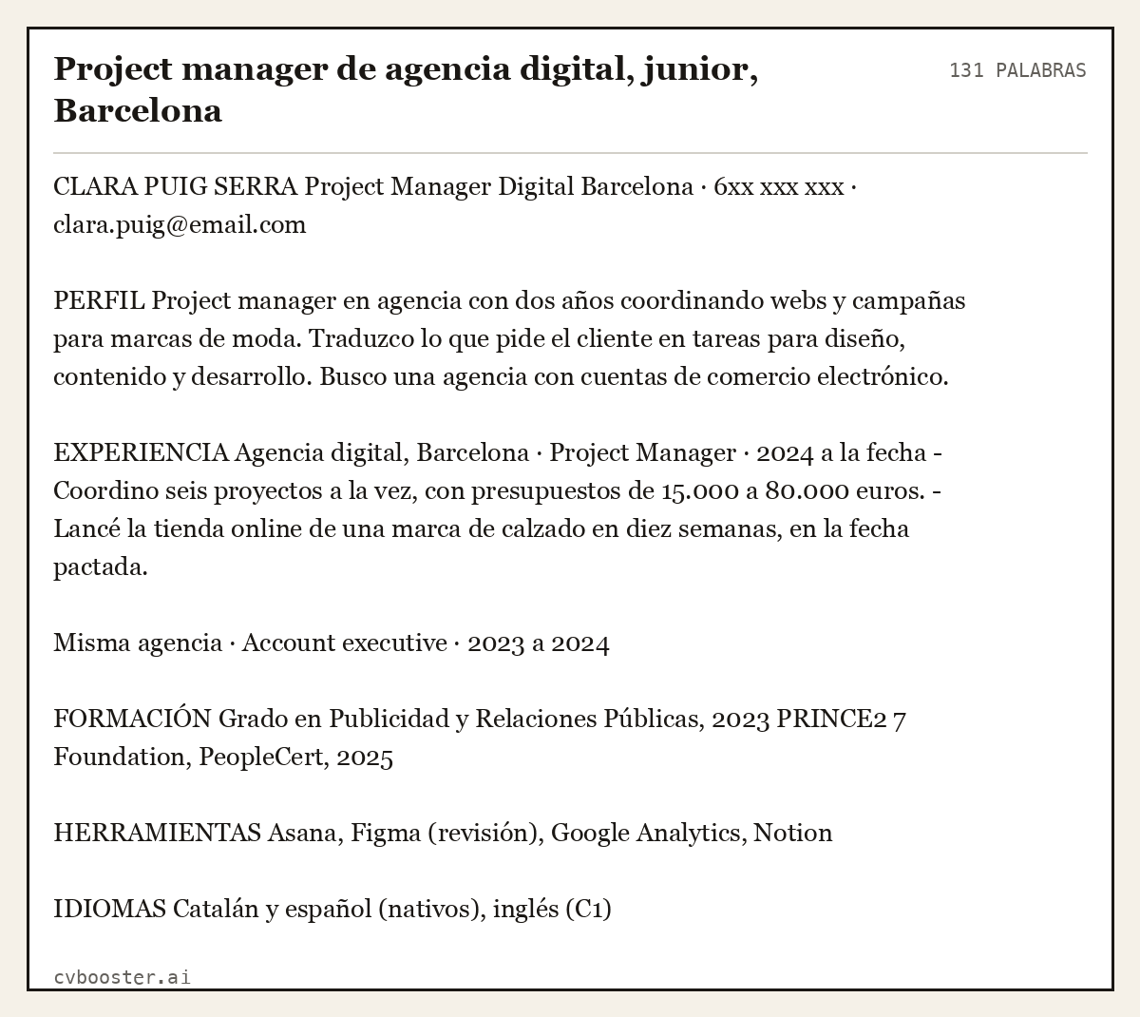Click the "IDIOMAS" section heading
1140x1017 pixels.
pos(109,909)
